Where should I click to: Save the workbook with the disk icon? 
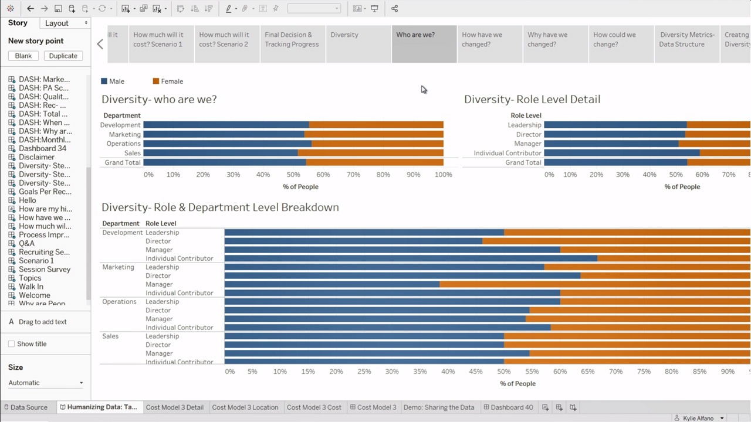(x=58, y=9)
